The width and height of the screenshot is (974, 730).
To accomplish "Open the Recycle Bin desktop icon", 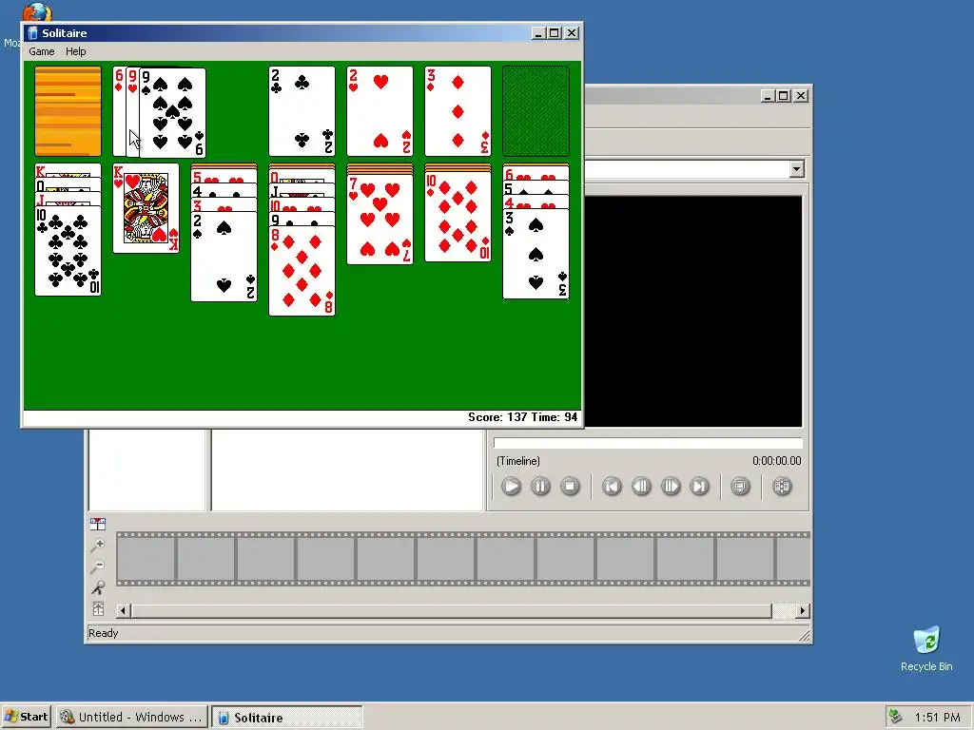I will (x=926, y=648).
